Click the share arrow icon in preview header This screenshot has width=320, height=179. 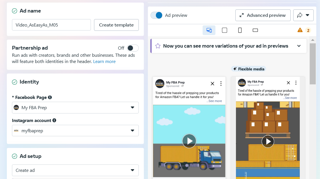tap(299, 15)
